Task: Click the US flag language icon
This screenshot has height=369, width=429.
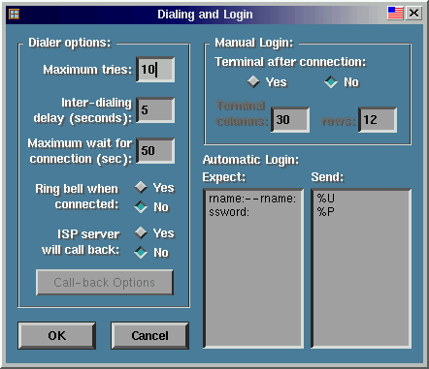Action: (x=395, y=14)
